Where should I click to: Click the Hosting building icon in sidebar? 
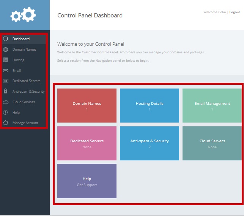point(5,60)
